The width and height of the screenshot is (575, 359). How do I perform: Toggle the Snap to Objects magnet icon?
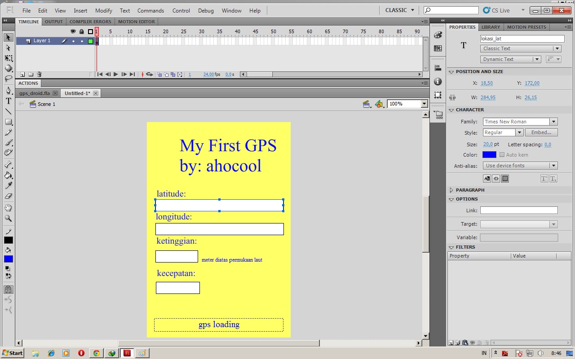coord(8,289)
